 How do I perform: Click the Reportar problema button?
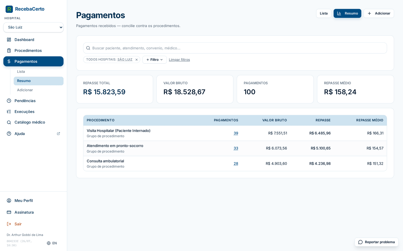coord(377,242)
